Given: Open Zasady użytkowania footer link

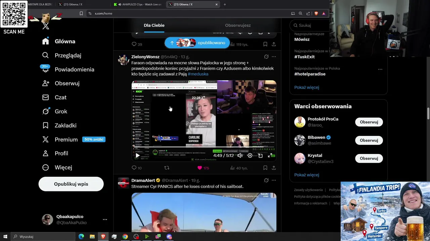Looking at the screenshot, I should (308, 190).
